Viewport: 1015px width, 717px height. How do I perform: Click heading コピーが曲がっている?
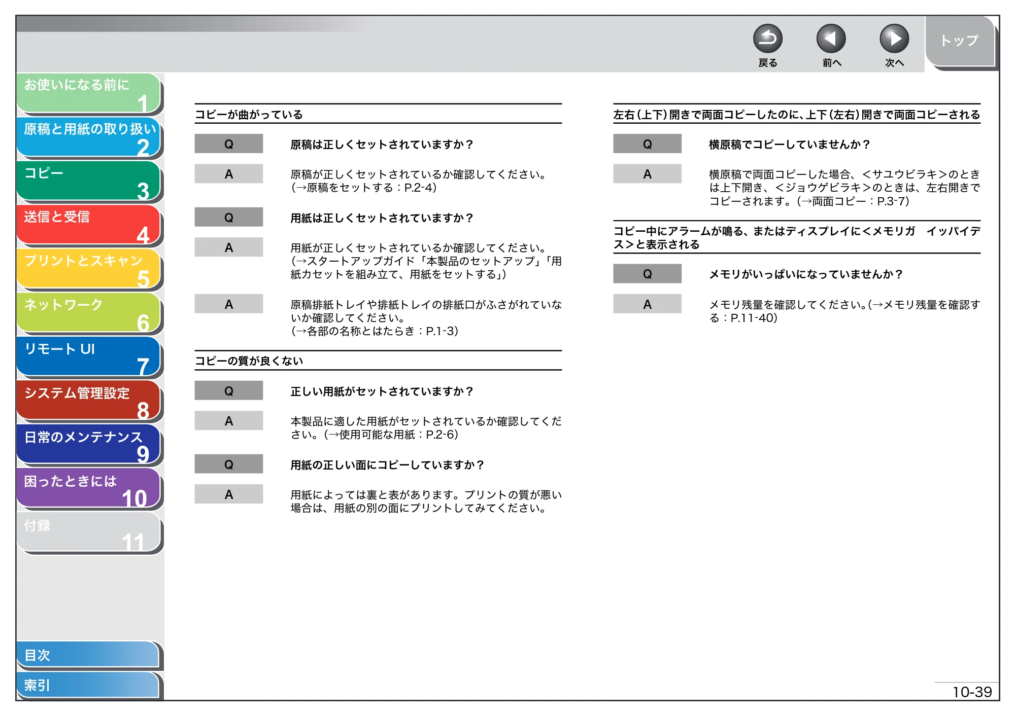pos(249,115)
